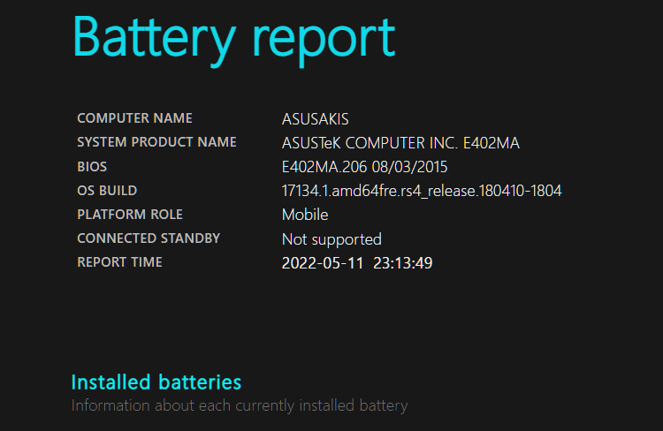
Task: Click the report time 23:13:49
Action: (403, 262)
